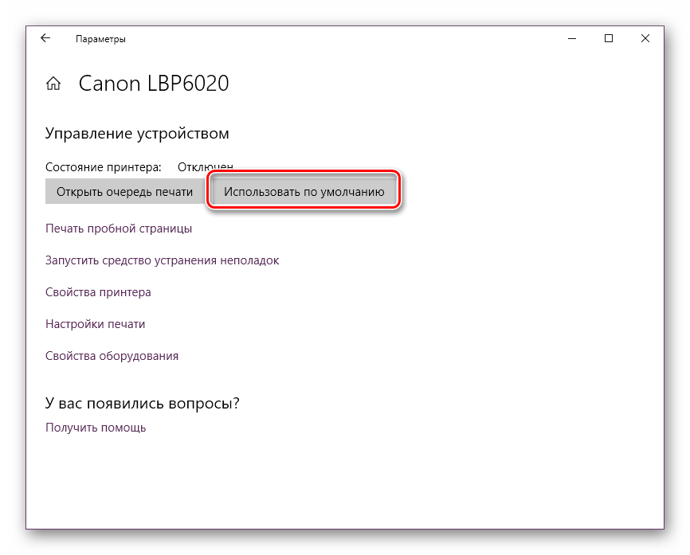Navigate back using the arrow icon
Image resolution: width=690 pixels, height=555 pixels.
coord(45,37)
